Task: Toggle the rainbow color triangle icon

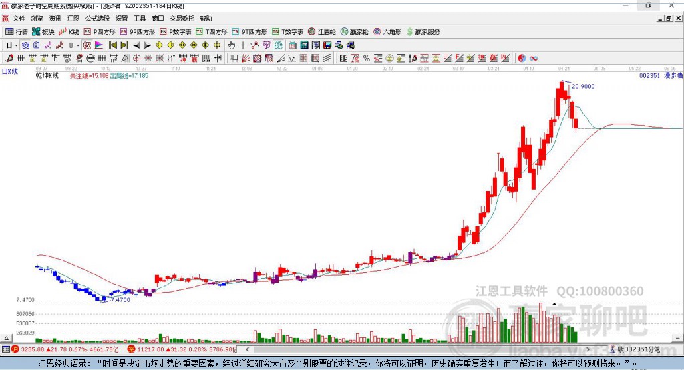Action: [99, 45]
